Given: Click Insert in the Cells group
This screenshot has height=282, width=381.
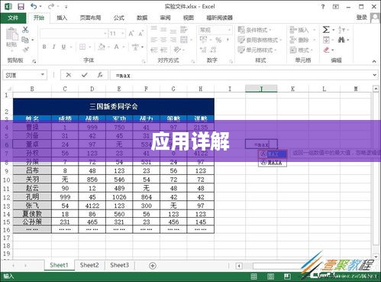Looking at the screenshot, I should [302, 30].
